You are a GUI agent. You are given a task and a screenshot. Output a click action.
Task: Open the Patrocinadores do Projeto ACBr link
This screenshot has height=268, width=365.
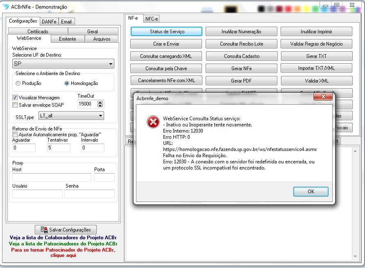(63, 244)
